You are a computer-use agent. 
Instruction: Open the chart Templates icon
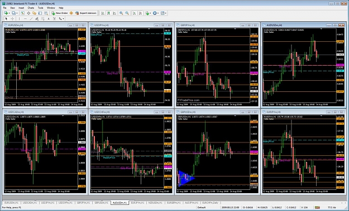(162, 13)
